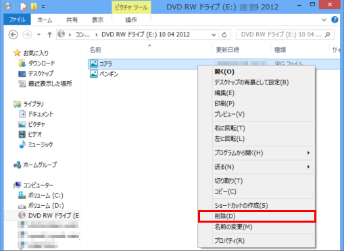Select 右に回転(T) menu entry

(x=256, y=128)
